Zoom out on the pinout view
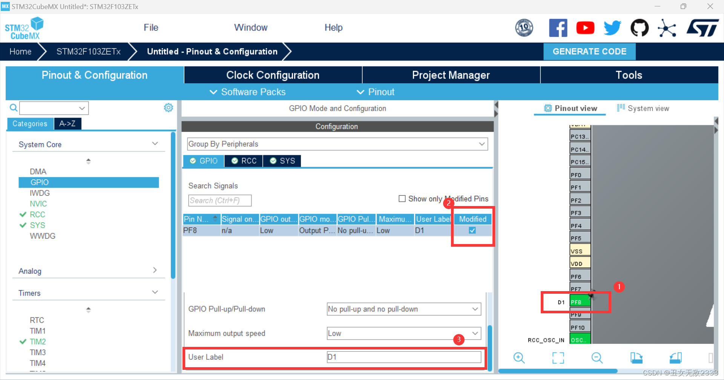This screenshot has height=380, width=724. [x=597, y=358]
